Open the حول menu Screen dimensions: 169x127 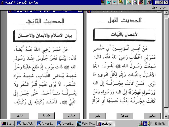[154, 7]
